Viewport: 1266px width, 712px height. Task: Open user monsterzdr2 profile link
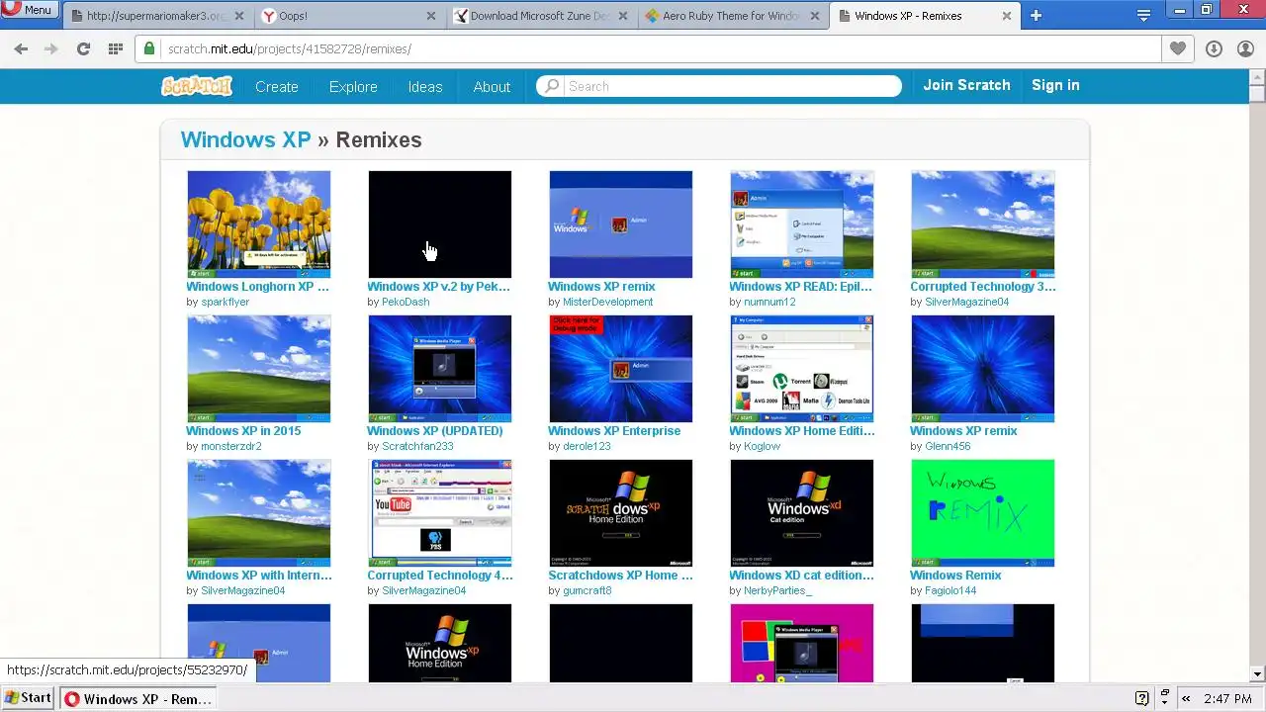tap(231, 446)
